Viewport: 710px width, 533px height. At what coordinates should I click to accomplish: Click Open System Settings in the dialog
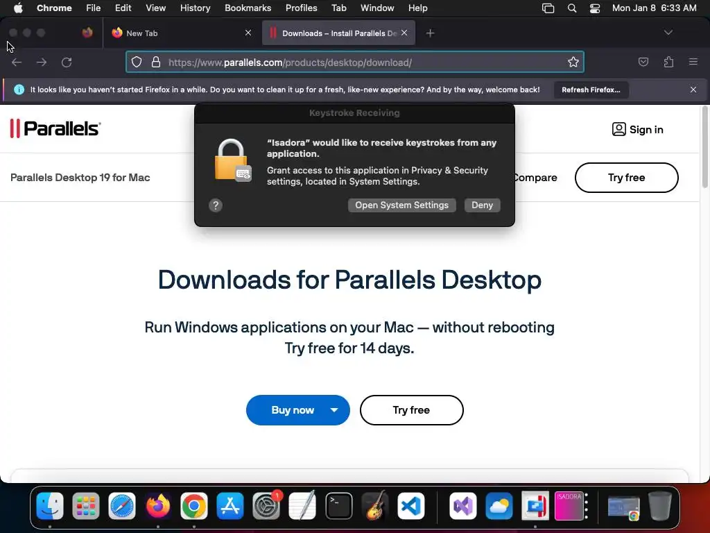(401, 205)
